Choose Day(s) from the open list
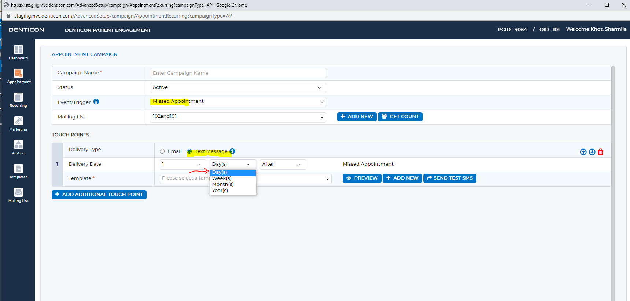This screenshot has height=301, width=630. tap(233, 172)
